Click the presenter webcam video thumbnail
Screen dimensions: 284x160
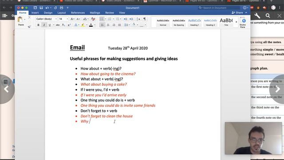point(253,138)
